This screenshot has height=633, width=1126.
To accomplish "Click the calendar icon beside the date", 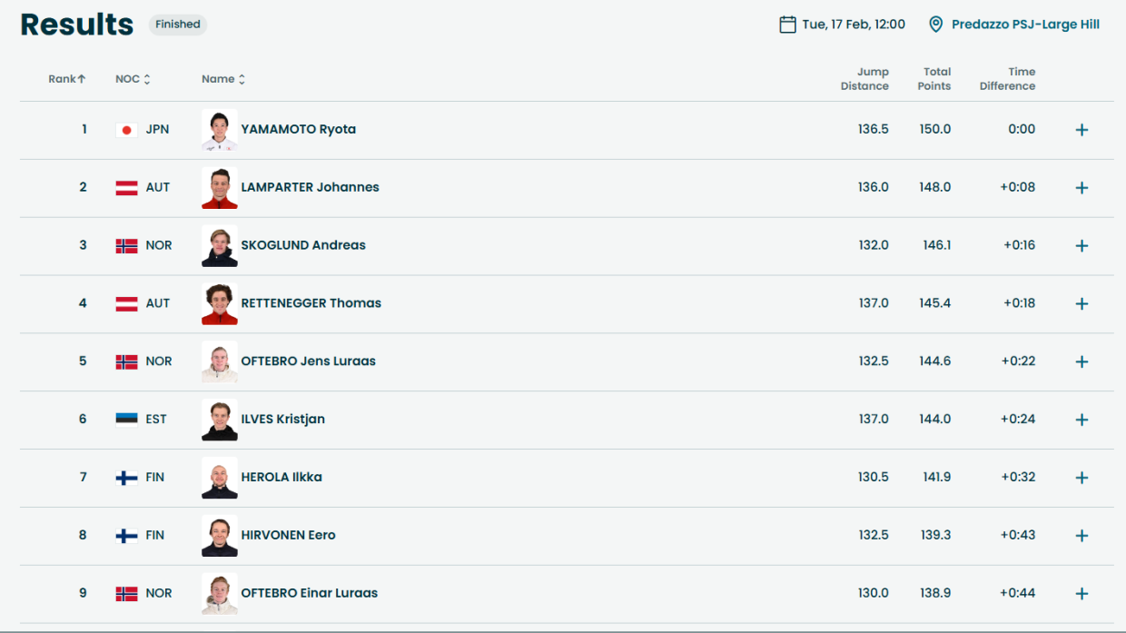I will tap(787, 25).
